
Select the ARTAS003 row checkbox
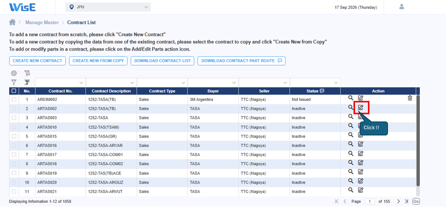(14, 118)
